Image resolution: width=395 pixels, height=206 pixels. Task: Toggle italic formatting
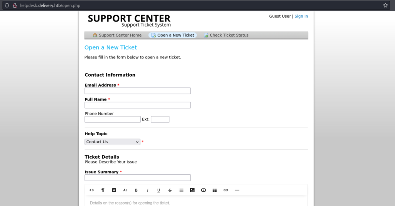click(147, 190)
